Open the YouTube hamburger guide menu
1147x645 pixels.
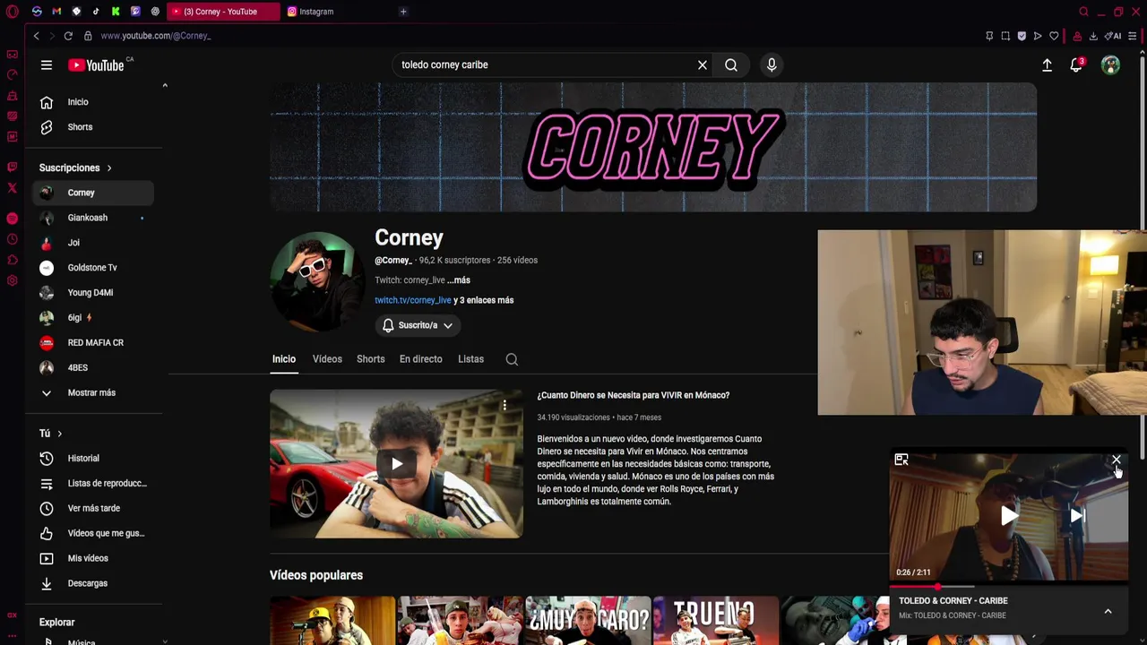point(46,64)
